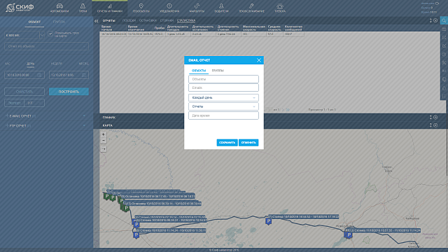This screenshot has height=252, width=448.
Task: Open the Каждый день frequency dropdown
Action: tap(223, 98)
